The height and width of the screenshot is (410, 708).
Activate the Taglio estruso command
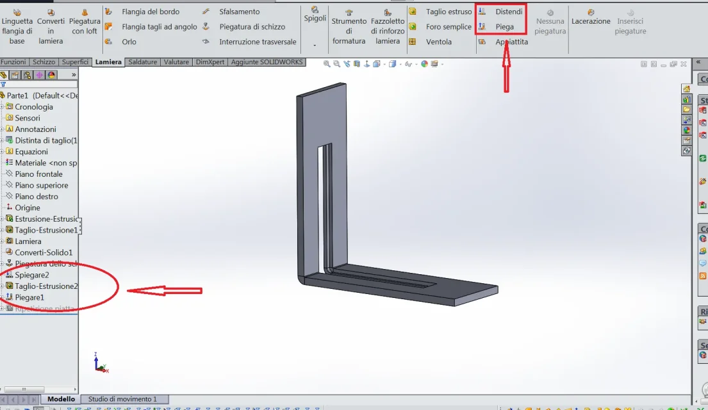pyautogui.click(x=440, y=12)
